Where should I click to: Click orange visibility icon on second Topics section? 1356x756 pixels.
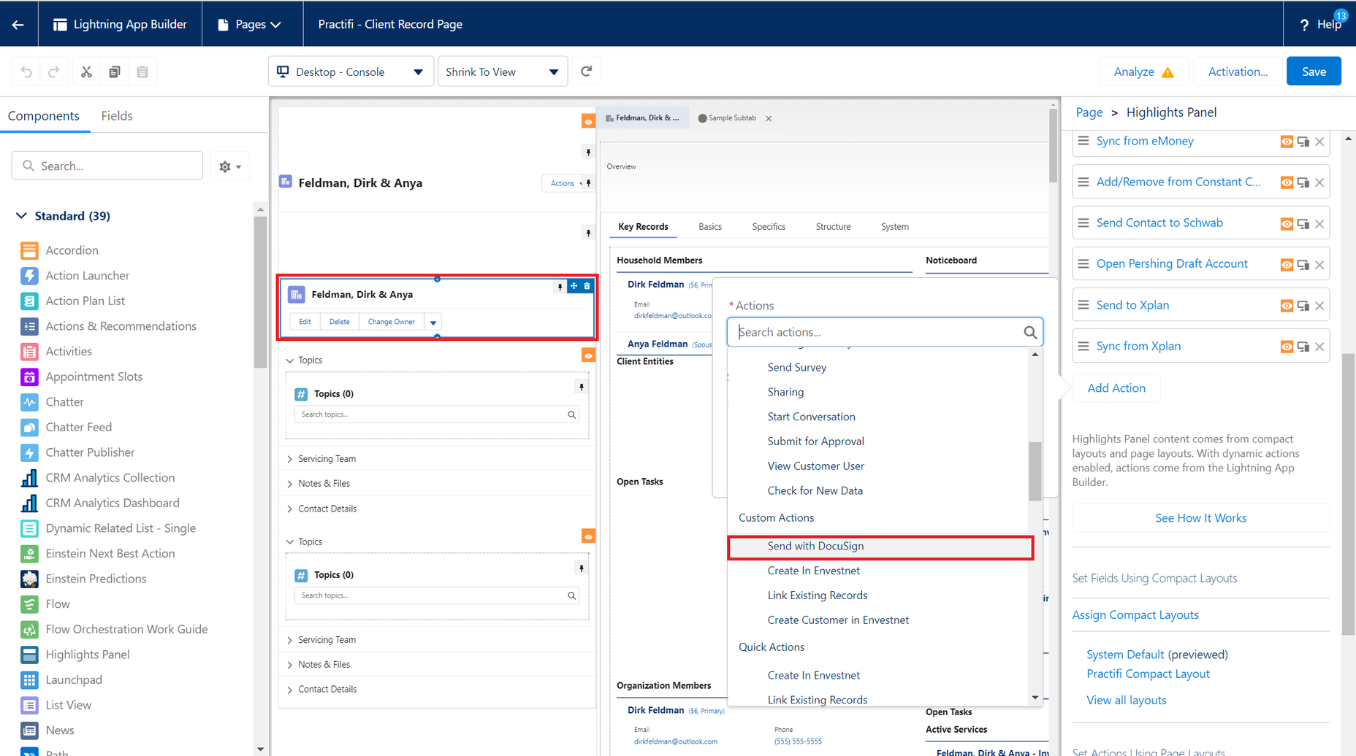pos(588,536)
